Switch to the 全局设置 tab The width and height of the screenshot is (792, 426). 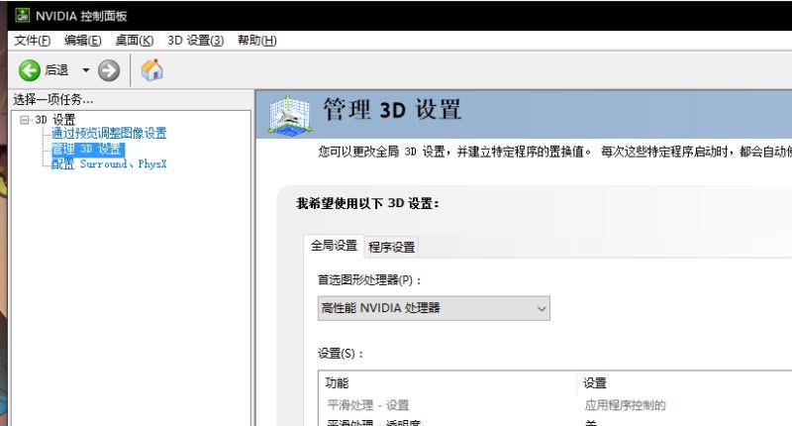click(334, 246)
